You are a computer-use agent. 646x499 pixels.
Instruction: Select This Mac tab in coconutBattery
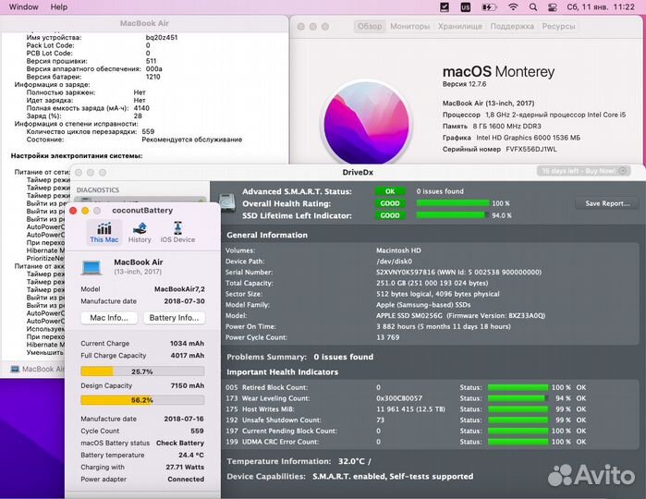tap(104, 232)
